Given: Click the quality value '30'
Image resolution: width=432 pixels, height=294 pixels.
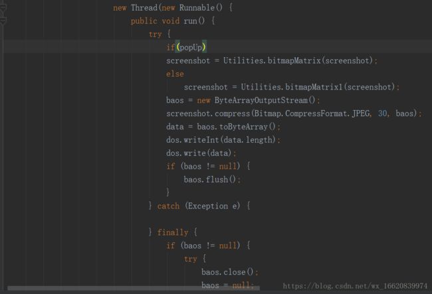Looking at the screenshot, I should pos(382,113).
